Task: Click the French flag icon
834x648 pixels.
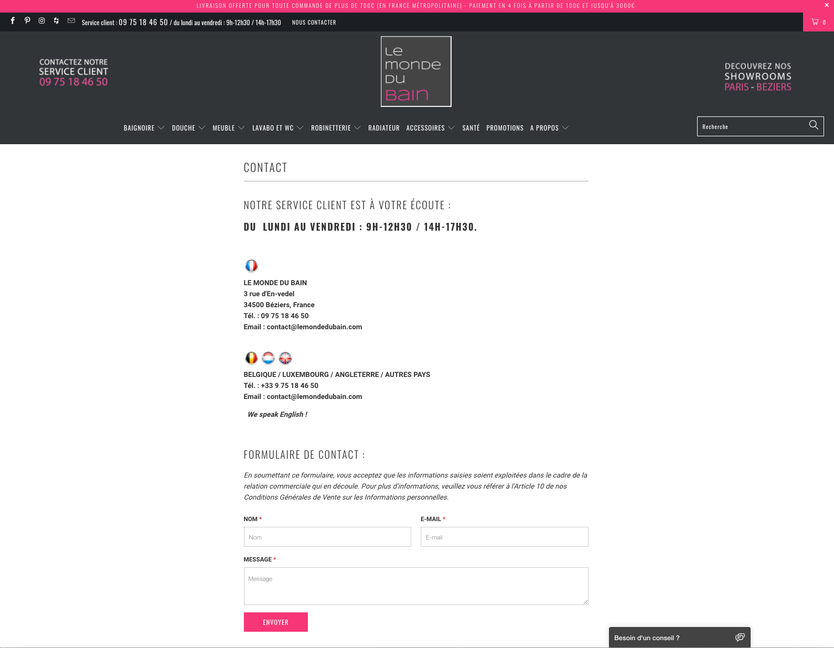Action: (x=251, y=266)
